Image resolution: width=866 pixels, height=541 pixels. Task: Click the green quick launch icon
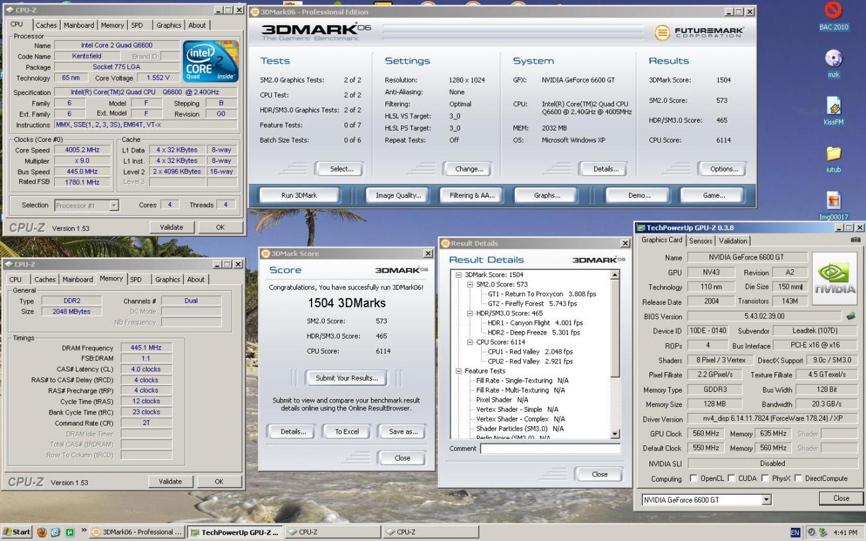pyautogui.click(x=69, y=532)
